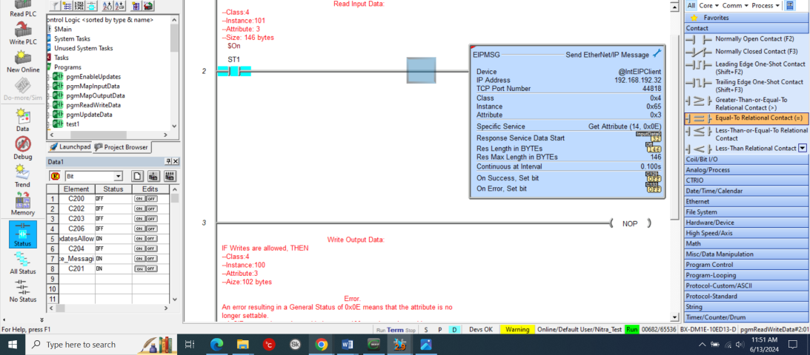Select the No Status tool
The height and width of the screenshot is (355, 810).
point(22,291)
